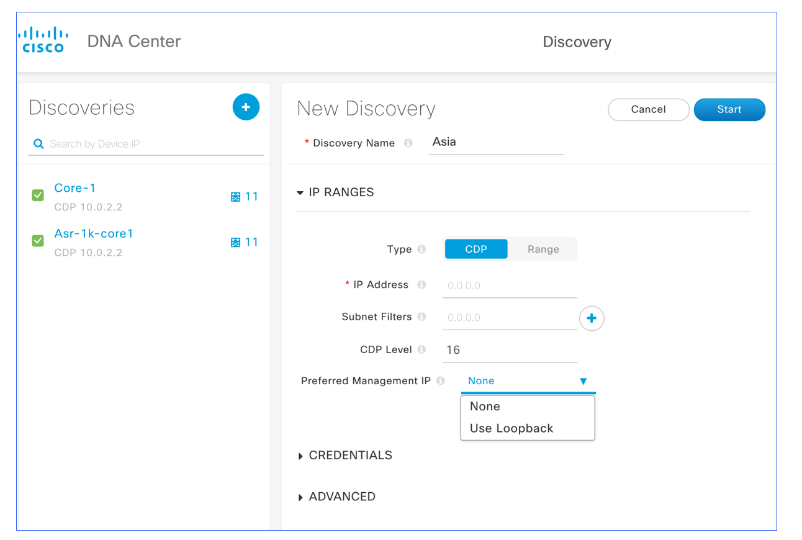This screenshot has height=540, width=802.
Task: Click the Subnet Filters input field
Action: tap(510, 318)
